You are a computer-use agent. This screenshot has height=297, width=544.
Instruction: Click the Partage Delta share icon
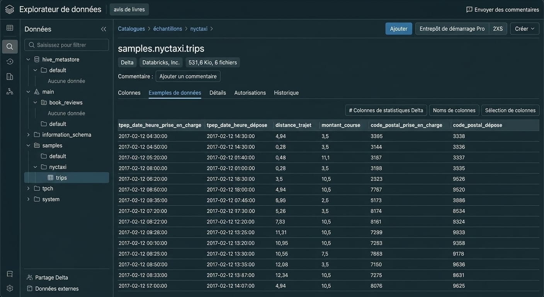pos(29,277)
